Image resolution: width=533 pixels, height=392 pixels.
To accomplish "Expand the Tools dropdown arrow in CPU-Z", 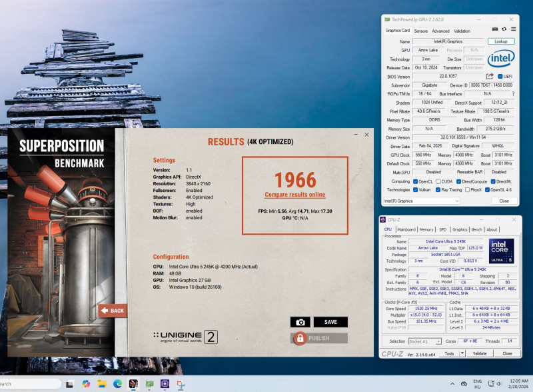I will click(x=462, y=353).
